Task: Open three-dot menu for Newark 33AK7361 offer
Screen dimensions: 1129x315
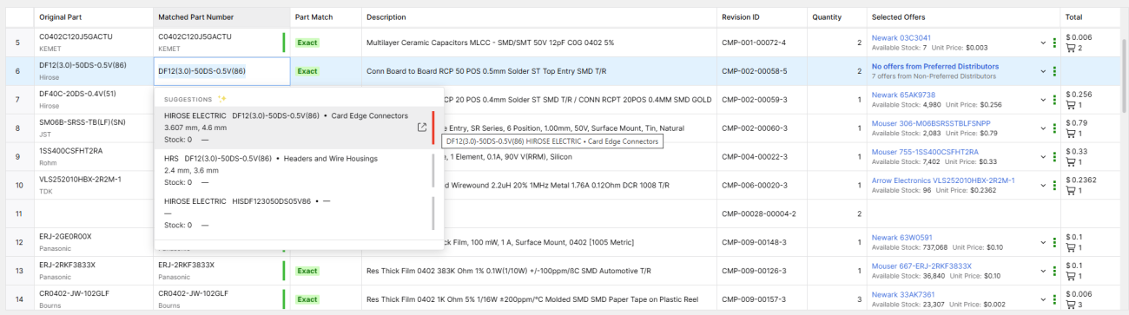Action: 1054,299
